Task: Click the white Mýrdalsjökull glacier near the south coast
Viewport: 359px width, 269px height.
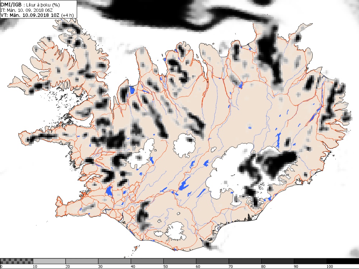Action: click(x=176, y=231)
